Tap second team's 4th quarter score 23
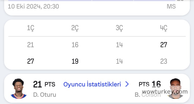Image resolution: width=194 pixels, height=104 pixels. [164, 61]
